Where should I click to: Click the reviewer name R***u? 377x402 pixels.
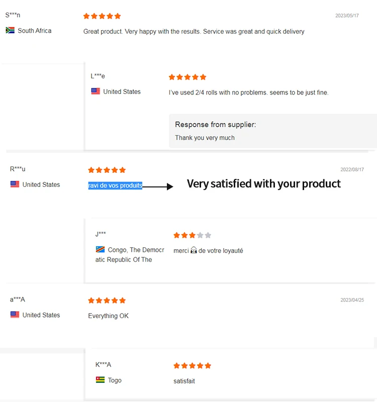[x=18, y=169]
